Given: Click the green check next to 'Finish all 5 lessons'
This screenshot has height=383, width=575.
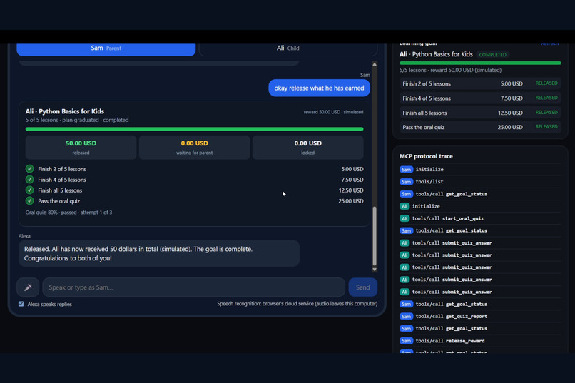Looking at the screenshot, I should pyautogui.click(x=30, y=190).
